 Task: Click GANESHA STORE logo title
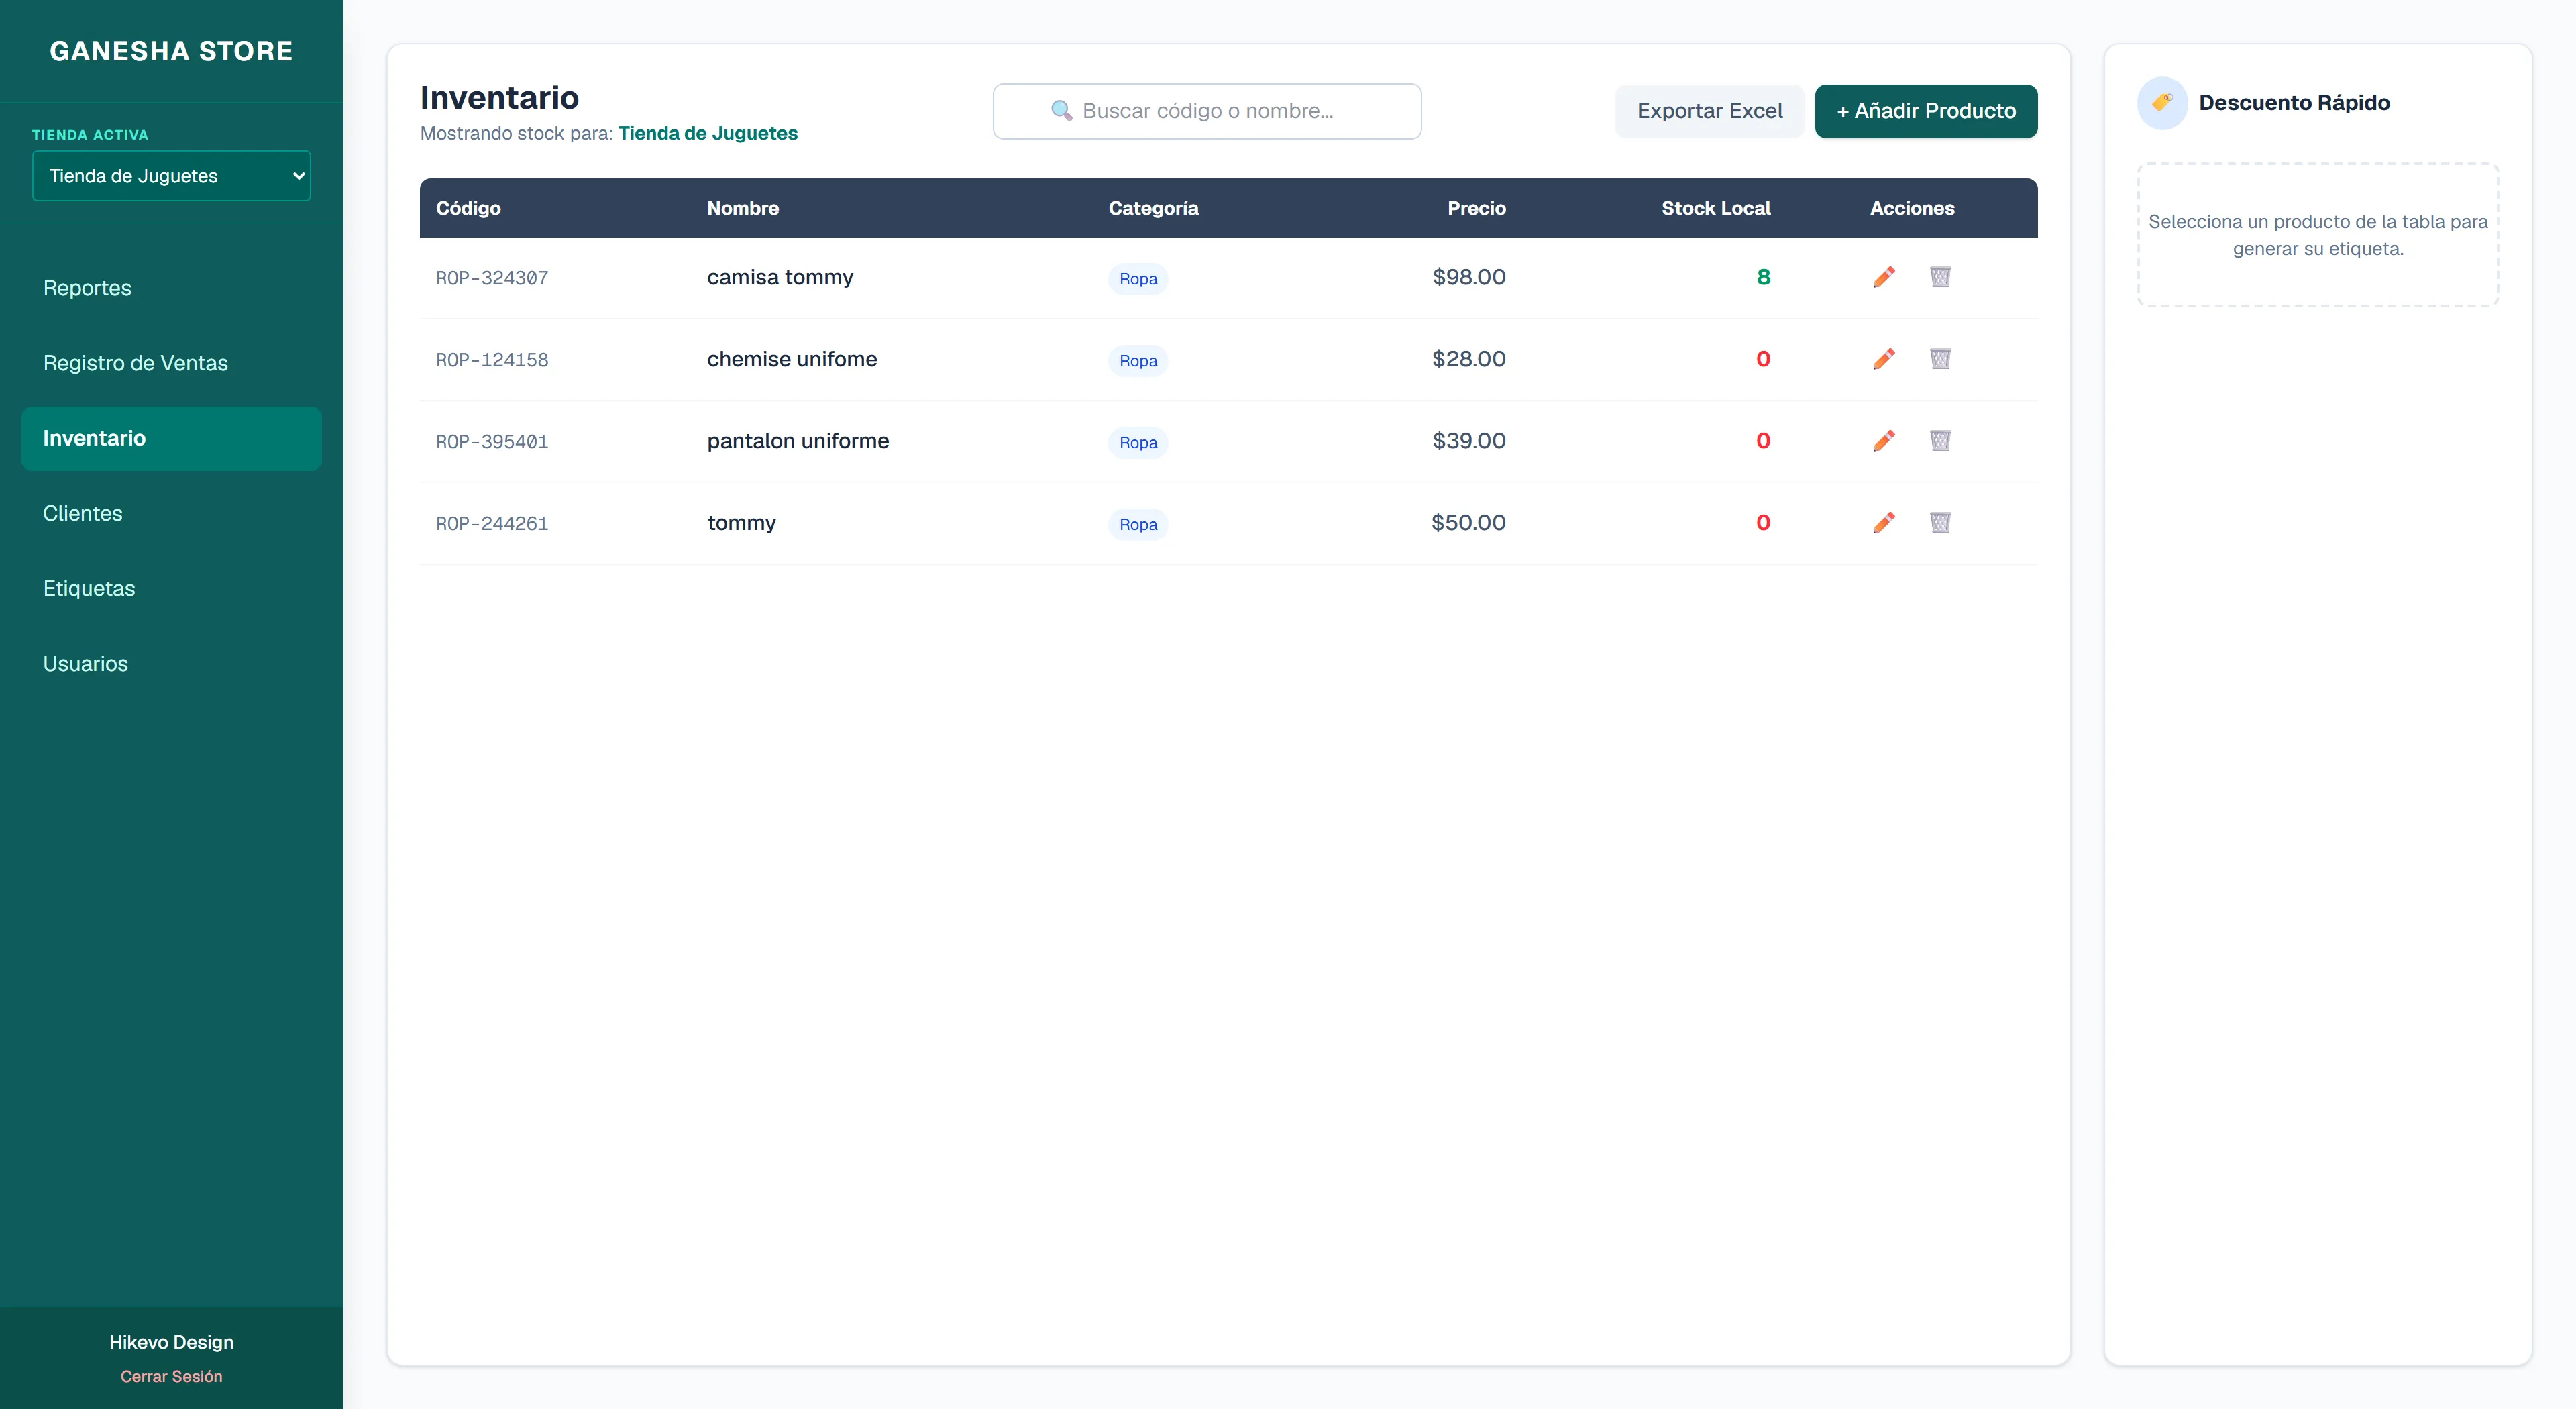pos(171,51)
